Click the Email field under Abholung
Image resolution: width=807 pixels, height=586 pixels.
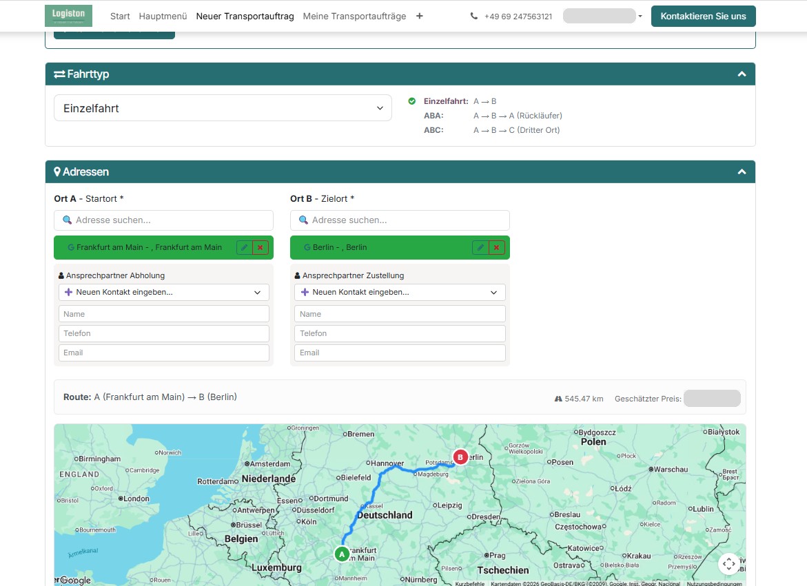pyautogui.click(x=163, y=353)
